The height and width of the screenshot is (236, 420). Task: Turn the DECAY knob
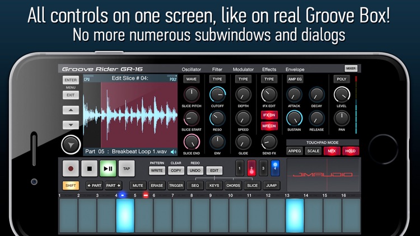pyautogui.click(x=316, y=95)
